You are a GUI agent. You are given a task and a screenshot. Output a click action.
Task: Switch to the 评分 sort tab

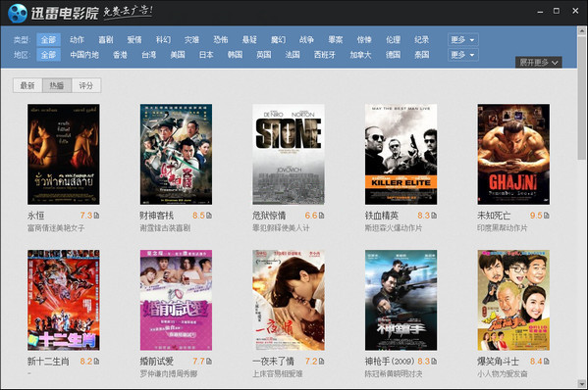[86, 85]
